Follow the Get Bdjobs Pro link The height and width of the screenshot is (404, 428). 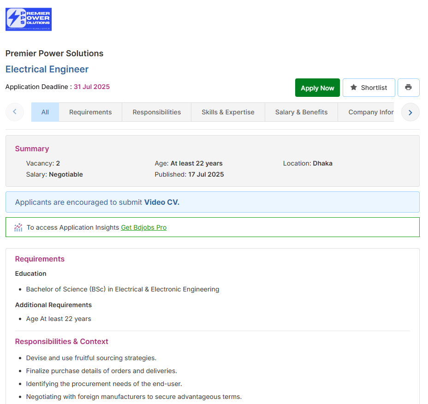click(x=143, y=227)
